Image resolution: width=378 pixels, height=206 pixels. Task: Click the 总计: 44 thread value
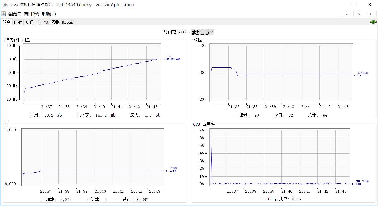click(317, 115)
